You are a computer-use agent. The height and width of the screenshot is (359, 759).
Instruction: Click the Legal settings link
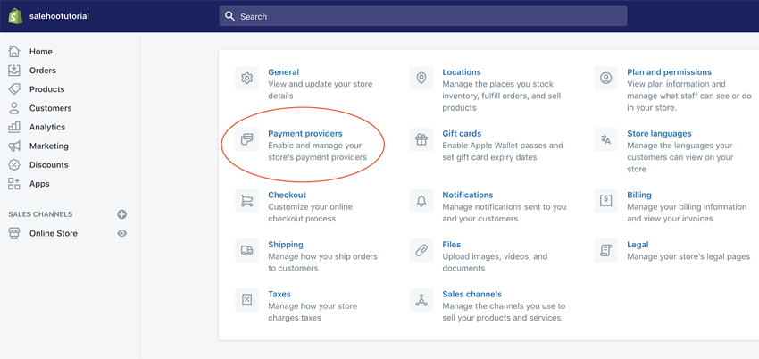point(638,244)
